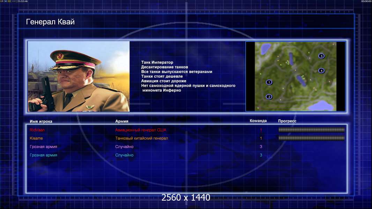The height and width of the screenshot is (209, 372).
Task: Click RidVaan's loading progress bar
Action: click(x=311, y=130)
